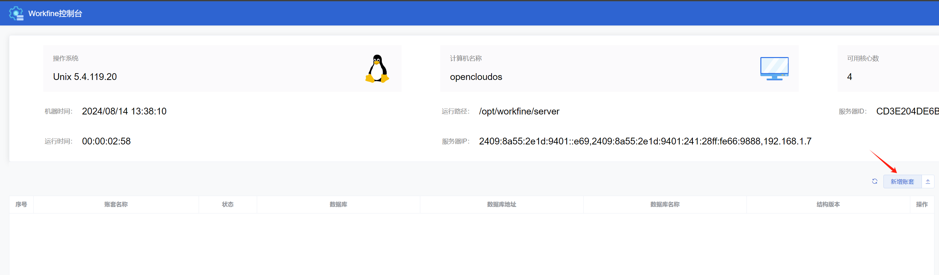This screenshot has height=275, width=939.
Task: Click the 序号 column header
Action: [21, 204]
